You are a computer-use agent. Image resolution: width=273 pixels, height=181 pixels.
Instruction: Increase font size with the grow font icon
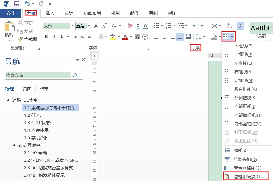click(x=96, y=26)
